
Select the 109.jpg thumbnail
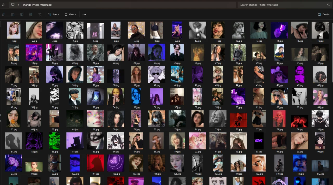click(259, 163)
